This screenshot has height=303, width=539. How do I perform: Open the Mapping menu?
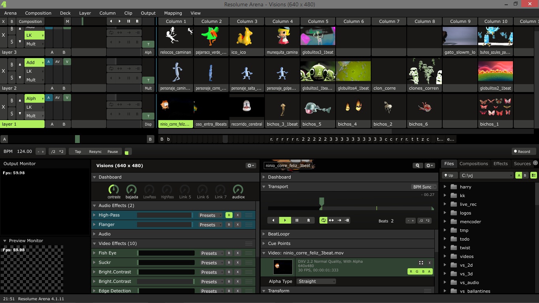point(173,13)
